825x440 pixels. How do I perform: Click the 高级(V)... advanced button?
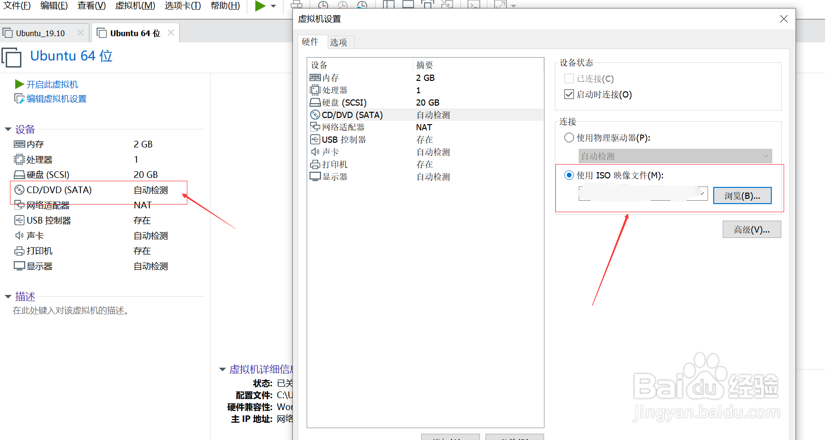[752, 229]
